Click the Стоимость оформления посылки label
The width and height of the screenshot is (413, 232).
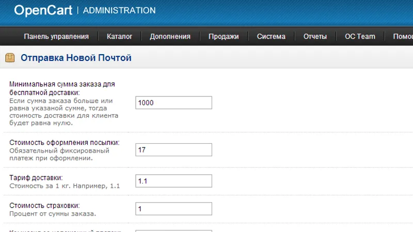[x=65, y=143]
